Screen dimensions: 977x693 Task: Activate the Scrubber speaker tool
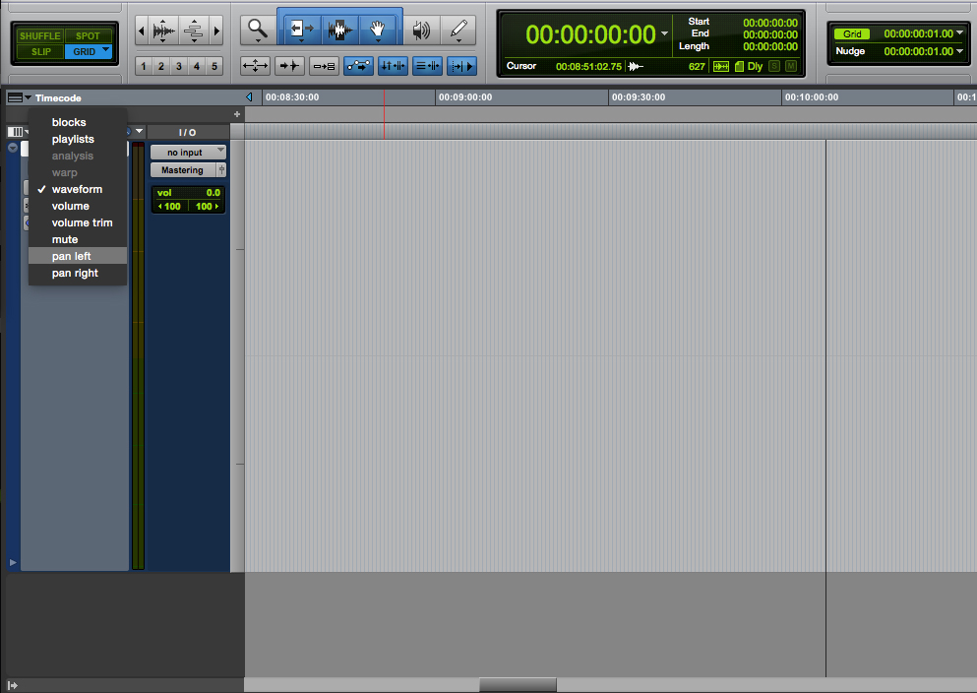[x=421, y=30]
